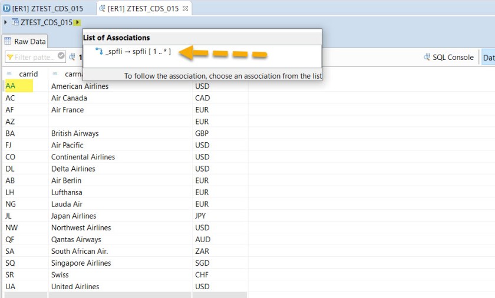The image size is (495, 298).
Task: Click the checkmark icon in filter field
Action: [x=61, y=56]
